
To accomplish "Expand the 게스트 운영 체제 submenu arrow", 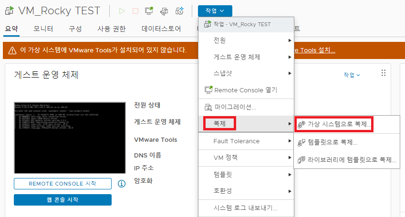I will click(x=290, y=57).
